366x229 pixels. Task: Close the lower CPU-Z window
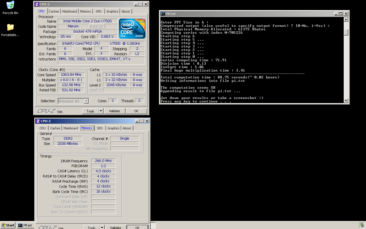(147, 121)
